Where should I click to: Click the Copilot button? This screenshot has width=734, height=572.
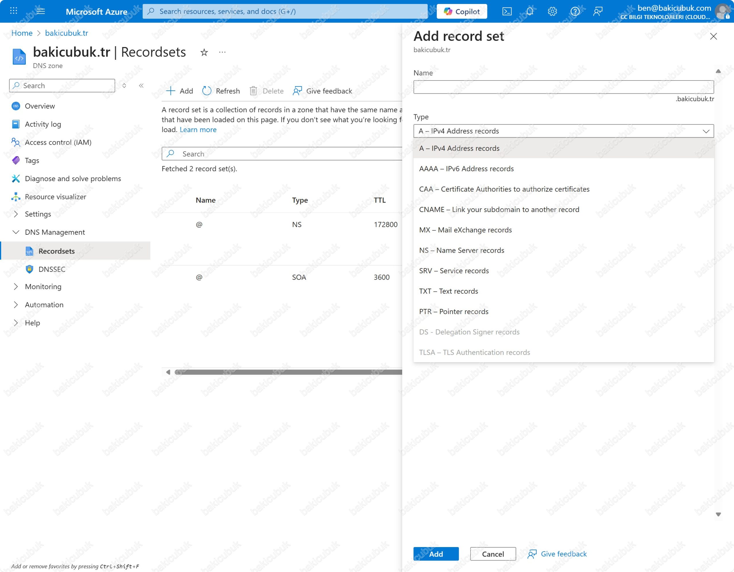(461, 11)
